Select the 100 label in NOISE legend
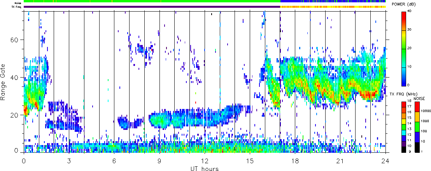This screenshot has height=171, width=431. coord(424,131)
